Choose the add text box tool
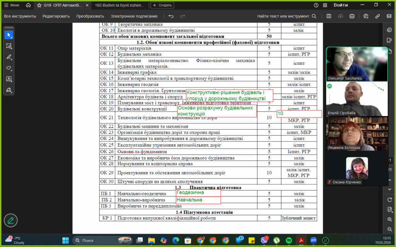Image resolution: width=396 pixels, height=247 pixels. point(9,79)
